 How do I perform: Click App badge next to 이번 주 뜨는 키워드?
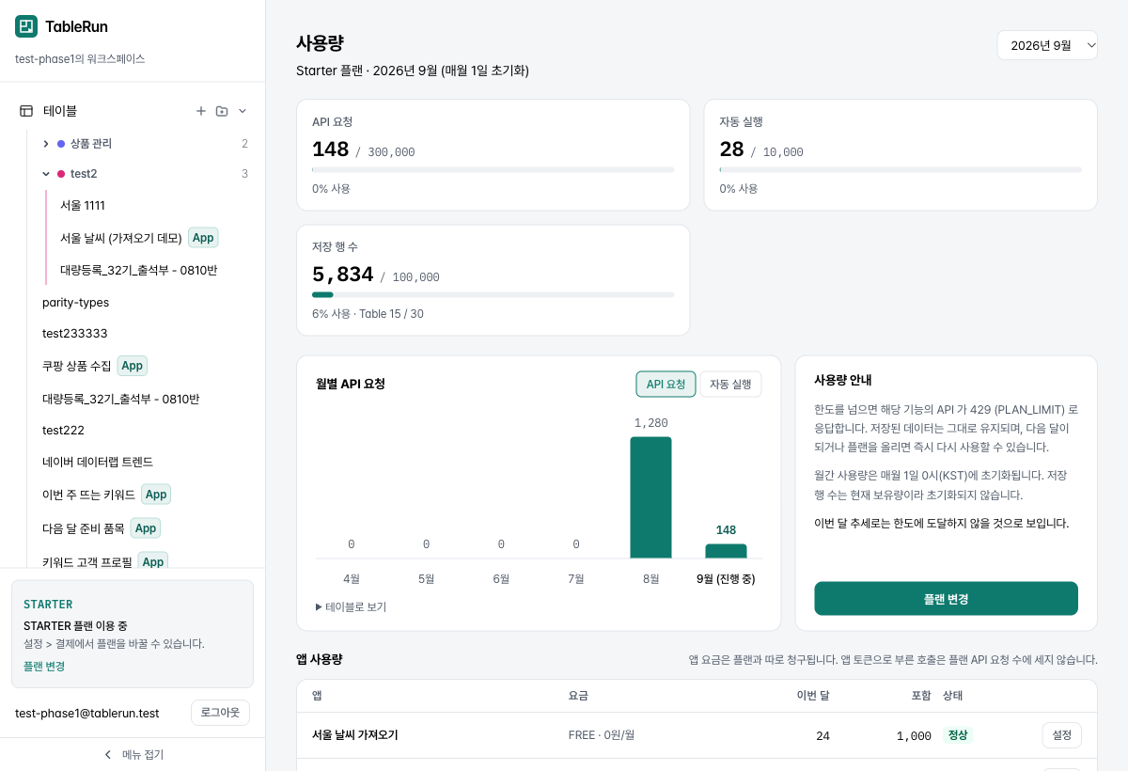(x=156, y=495)
